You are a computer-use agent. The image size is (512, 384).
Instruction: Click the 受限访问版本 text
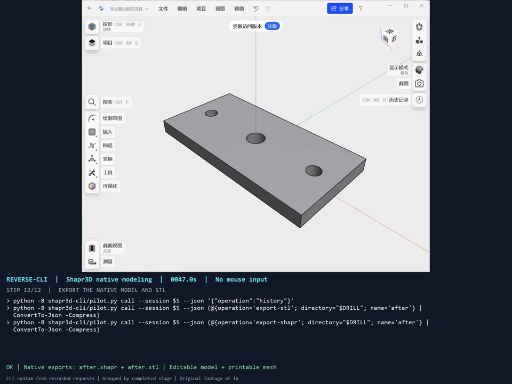247,26
